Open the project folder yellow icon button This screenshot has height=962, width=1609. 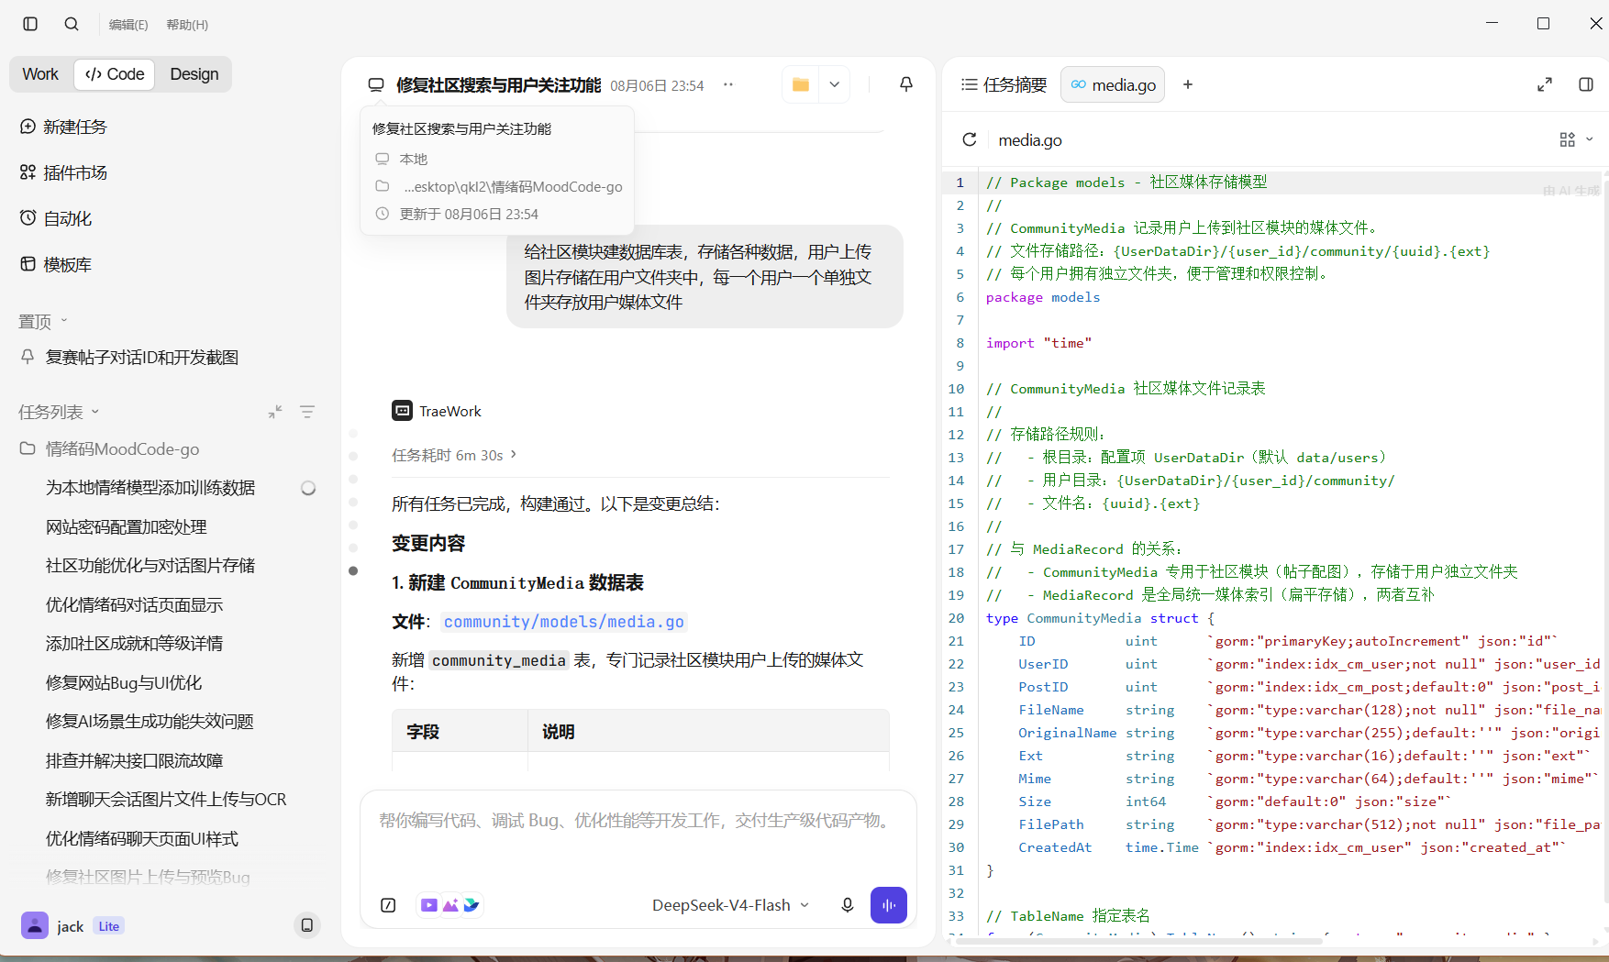(801, 84)
